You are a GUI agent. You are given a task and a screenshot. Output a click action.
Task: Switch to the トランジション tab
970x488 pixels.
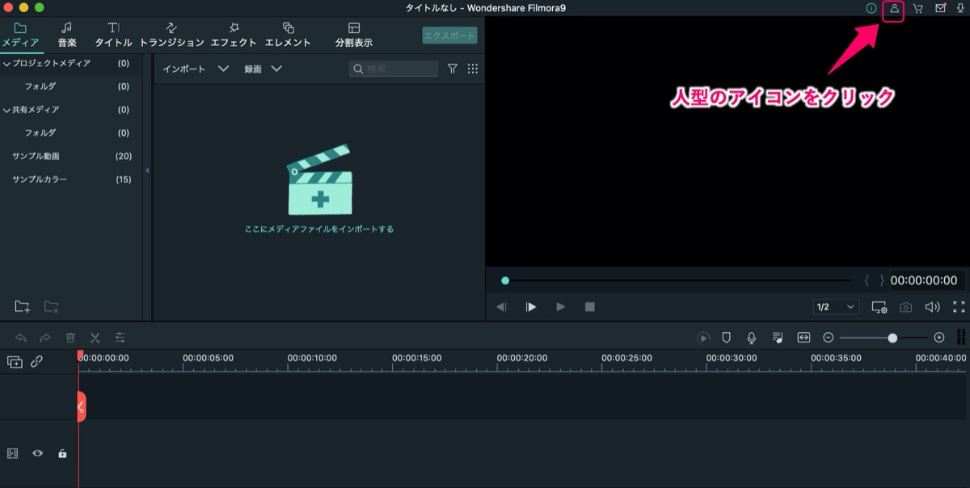[x=171, y=35]
